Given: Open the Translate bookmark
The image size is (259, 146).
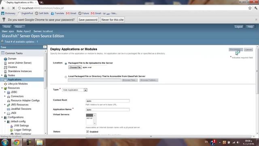Looking at the screenshot, I should click(57, 13).
